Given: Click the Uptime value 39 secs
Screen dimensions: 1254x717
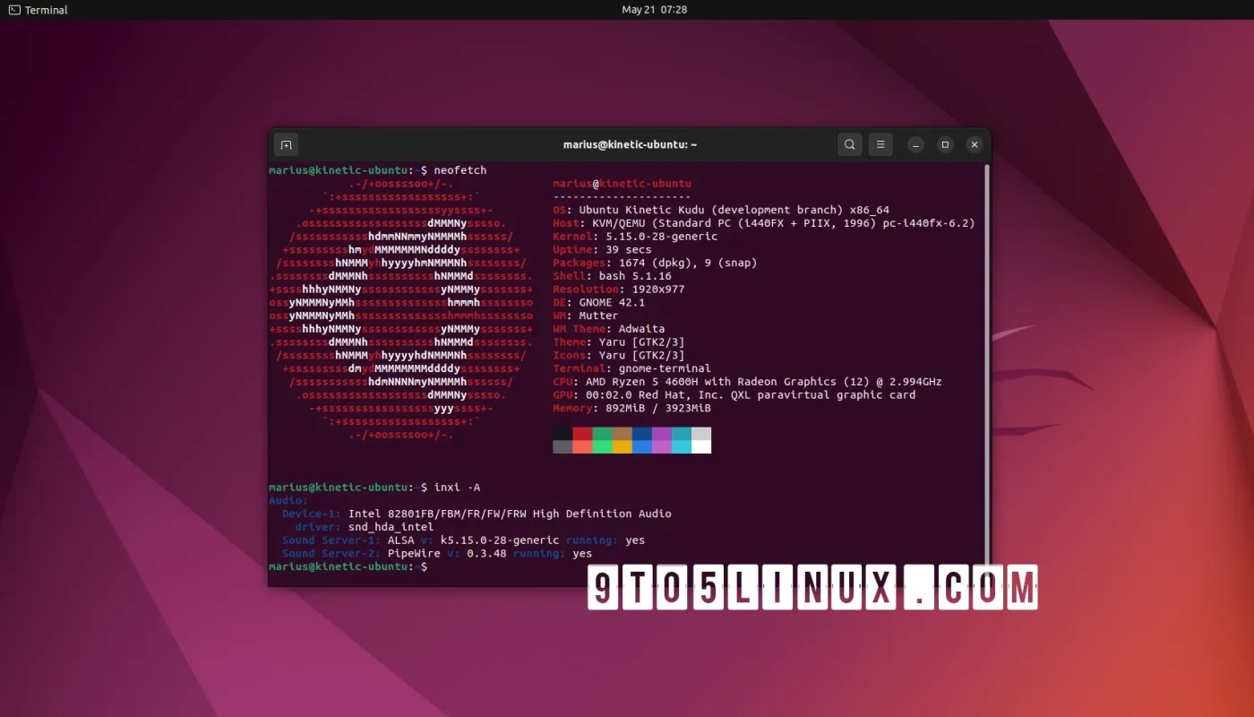Looking at the screenshot, I should pyautogui.click(x=625, y=250).
